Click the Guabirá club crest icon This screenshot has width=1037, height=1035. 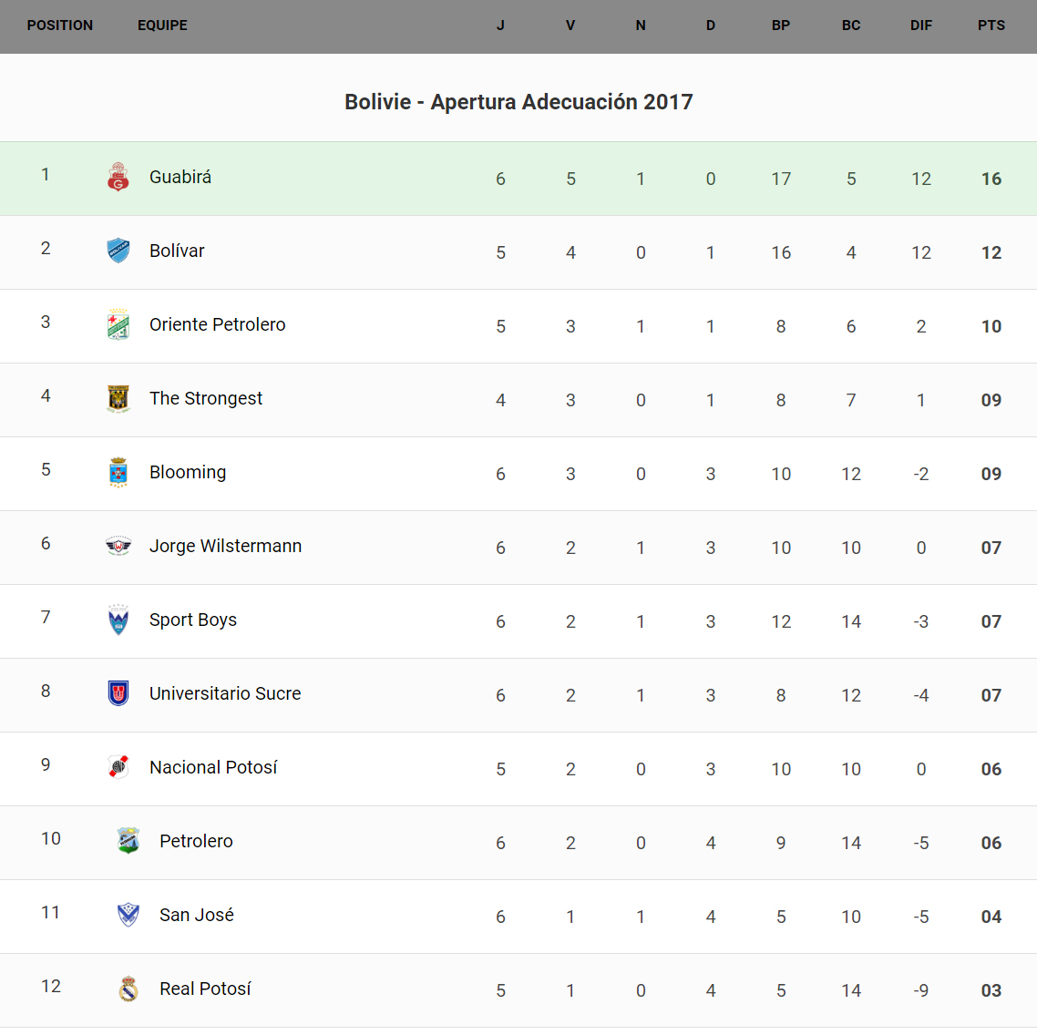(118, 177)
